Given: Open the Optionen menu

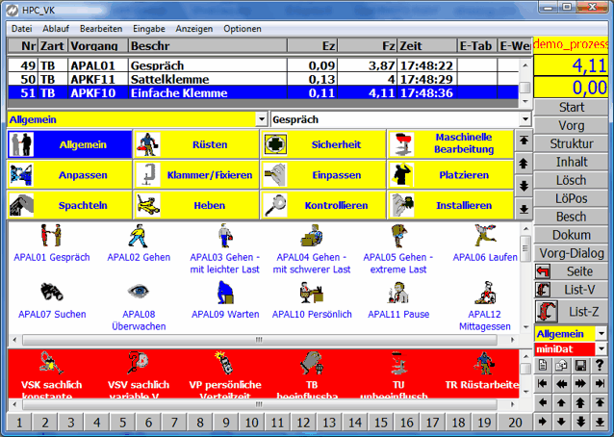Looking at the screenshot, I should [242, 29].
